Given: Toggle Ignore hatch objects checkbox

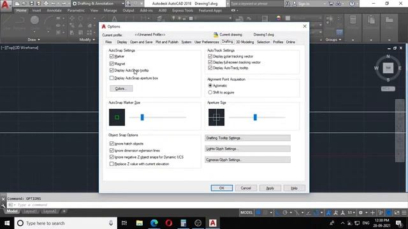Looking at the screenshot, I should coord(112,143).
